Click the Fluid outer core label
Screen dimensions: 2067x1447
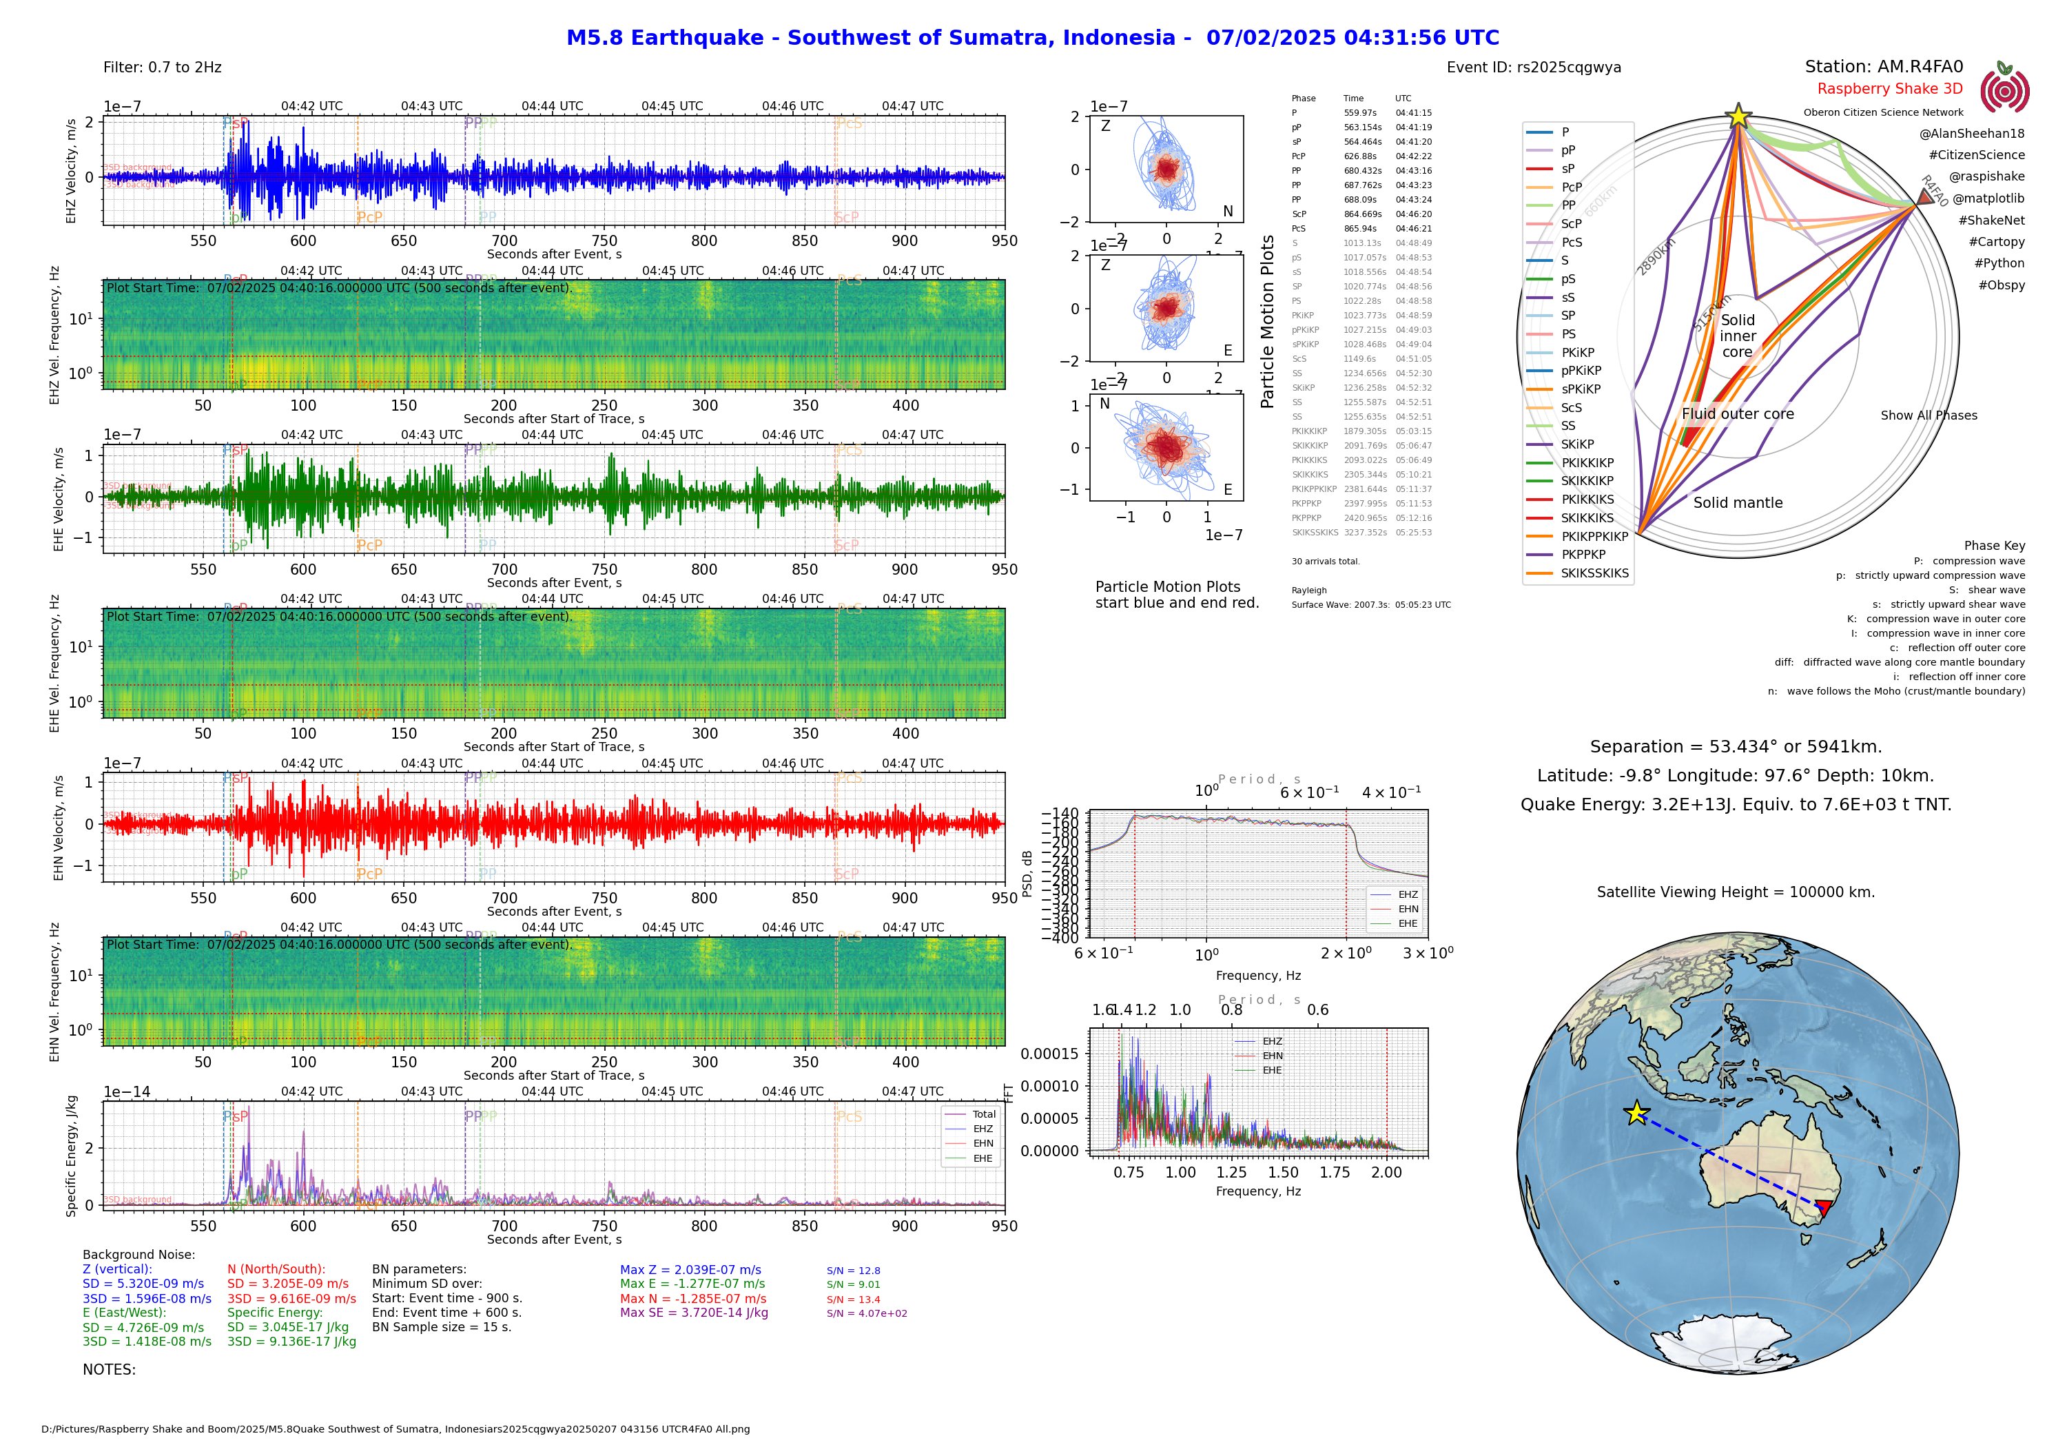click(x=1738, y=414)
